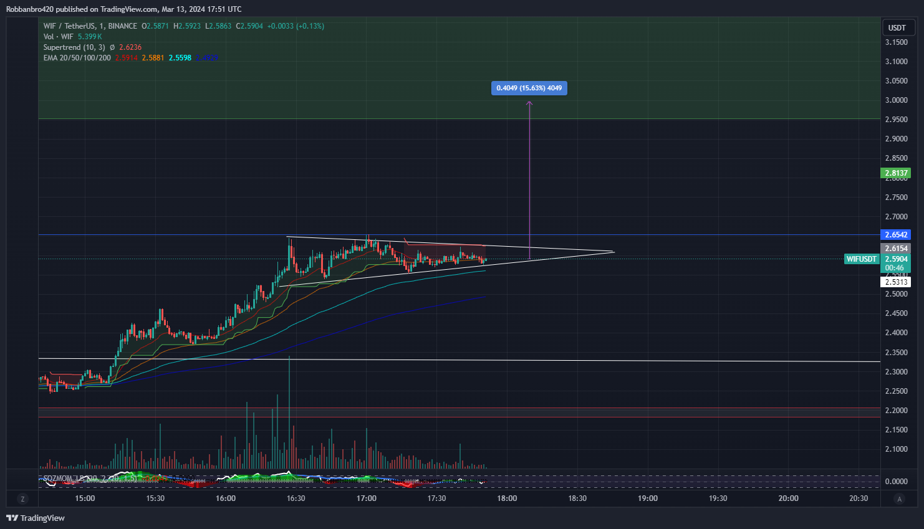This screenshot has width=924, height=529.
Task: Click the 17:30 time axis label
Action: (x=436, y=498)
